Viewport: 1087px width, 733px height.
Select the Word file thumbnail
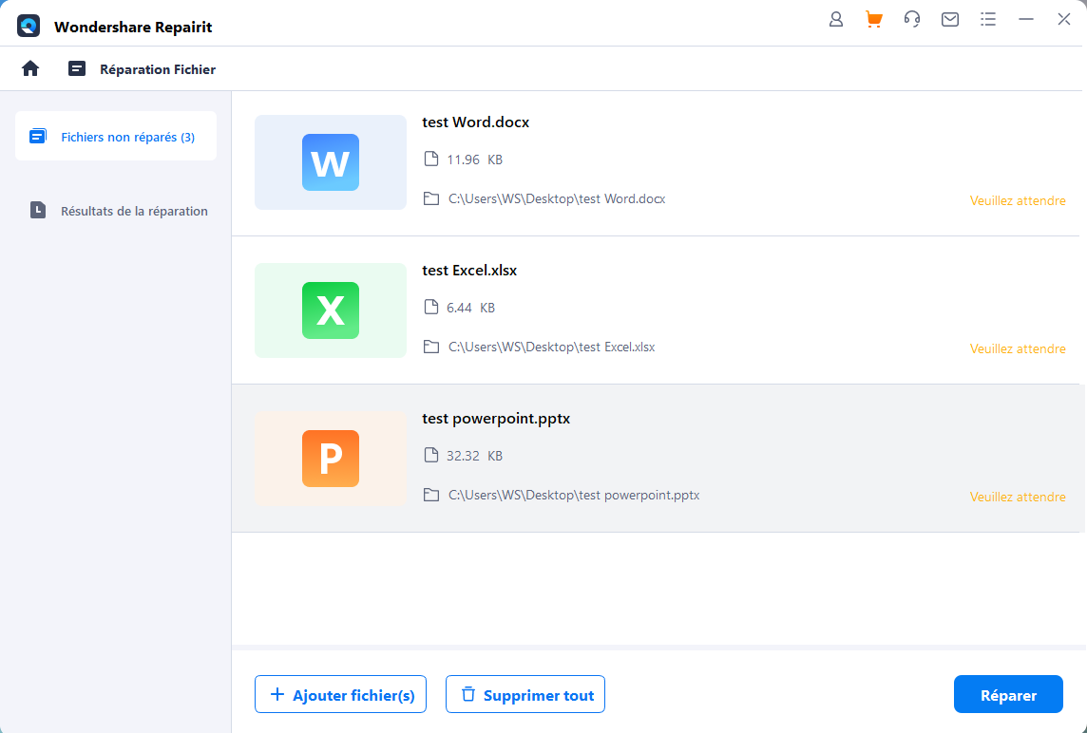click(331, 162)
